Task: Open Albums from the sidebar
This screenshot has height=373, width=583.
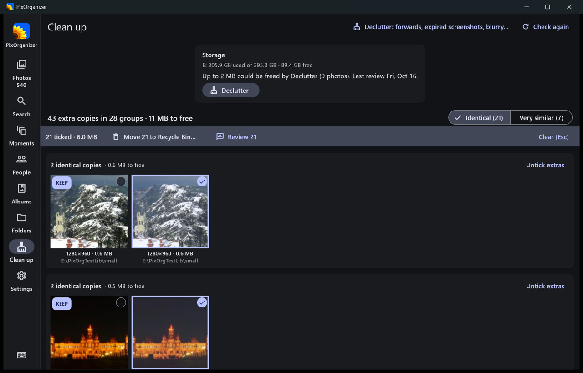Action: click(x=21, y=194)
